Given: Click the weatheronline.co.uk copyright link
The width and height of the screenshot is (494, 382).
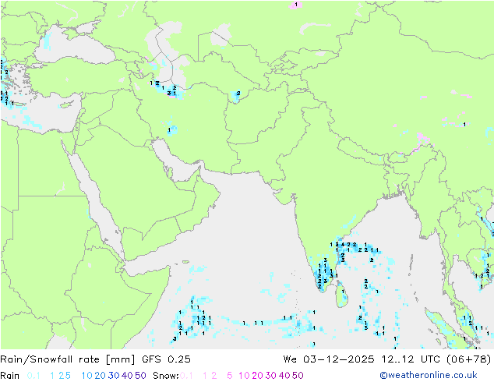Looking at the screenshot, I should click(x=429, y=375).
